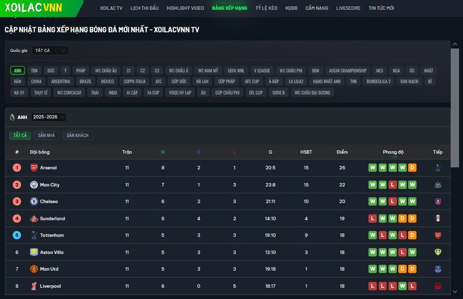The width and height of the screenshot is (463, 299).
Task: Switch to the Sân khách away filter
Action: tap(78, 135)
